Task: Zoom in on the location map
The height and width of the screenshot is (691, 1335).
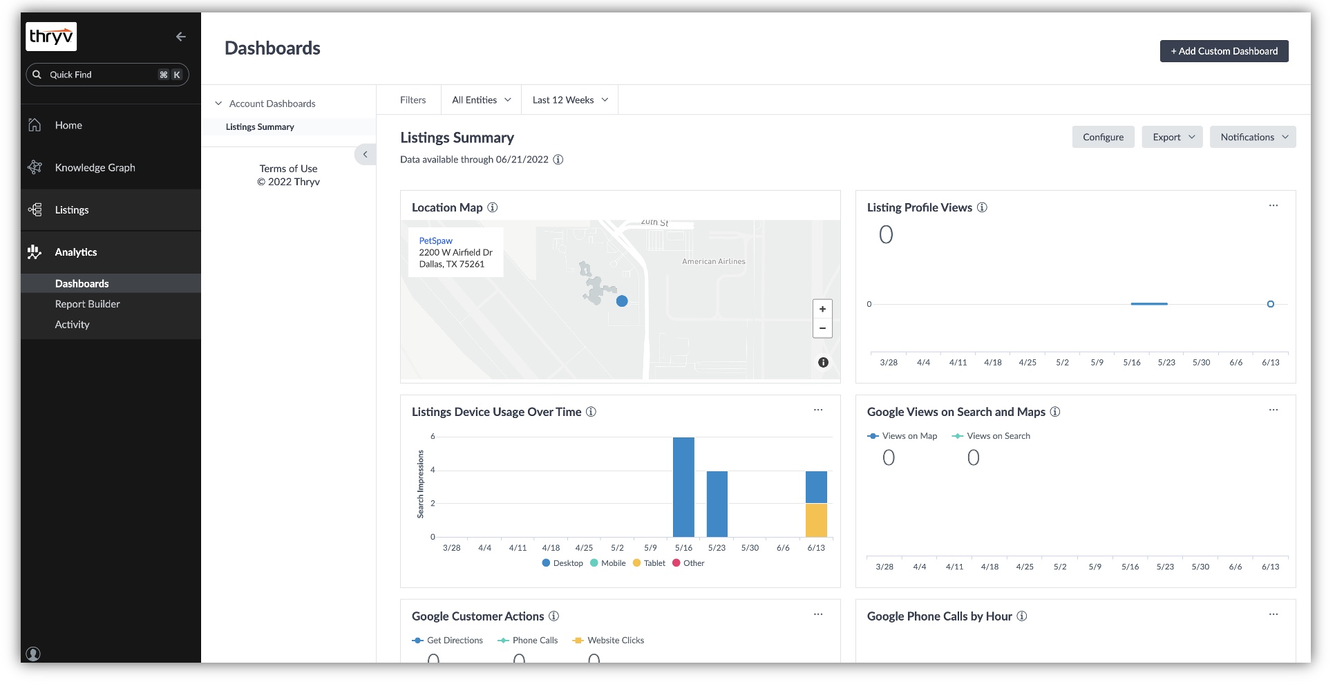Action: click(822, 309)
